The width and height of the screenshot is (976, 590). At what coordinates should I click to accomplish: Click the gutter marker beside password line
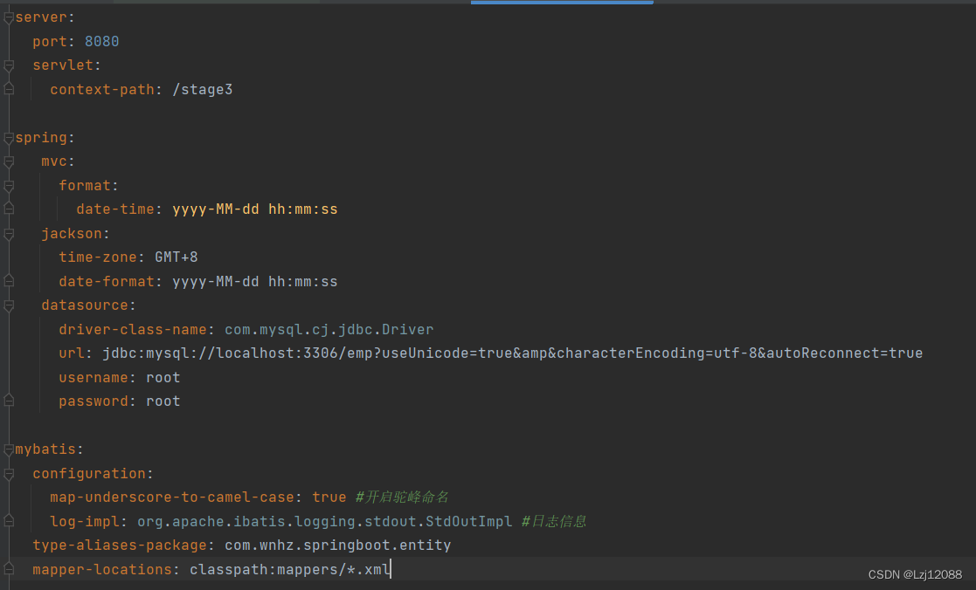(8, 401)
